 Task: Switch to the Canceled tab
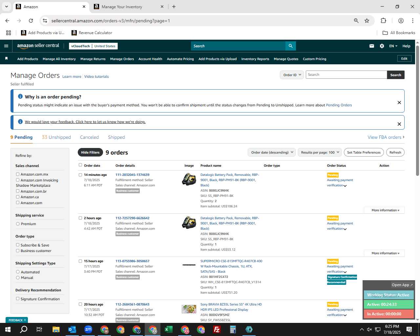tap(89, 137)
